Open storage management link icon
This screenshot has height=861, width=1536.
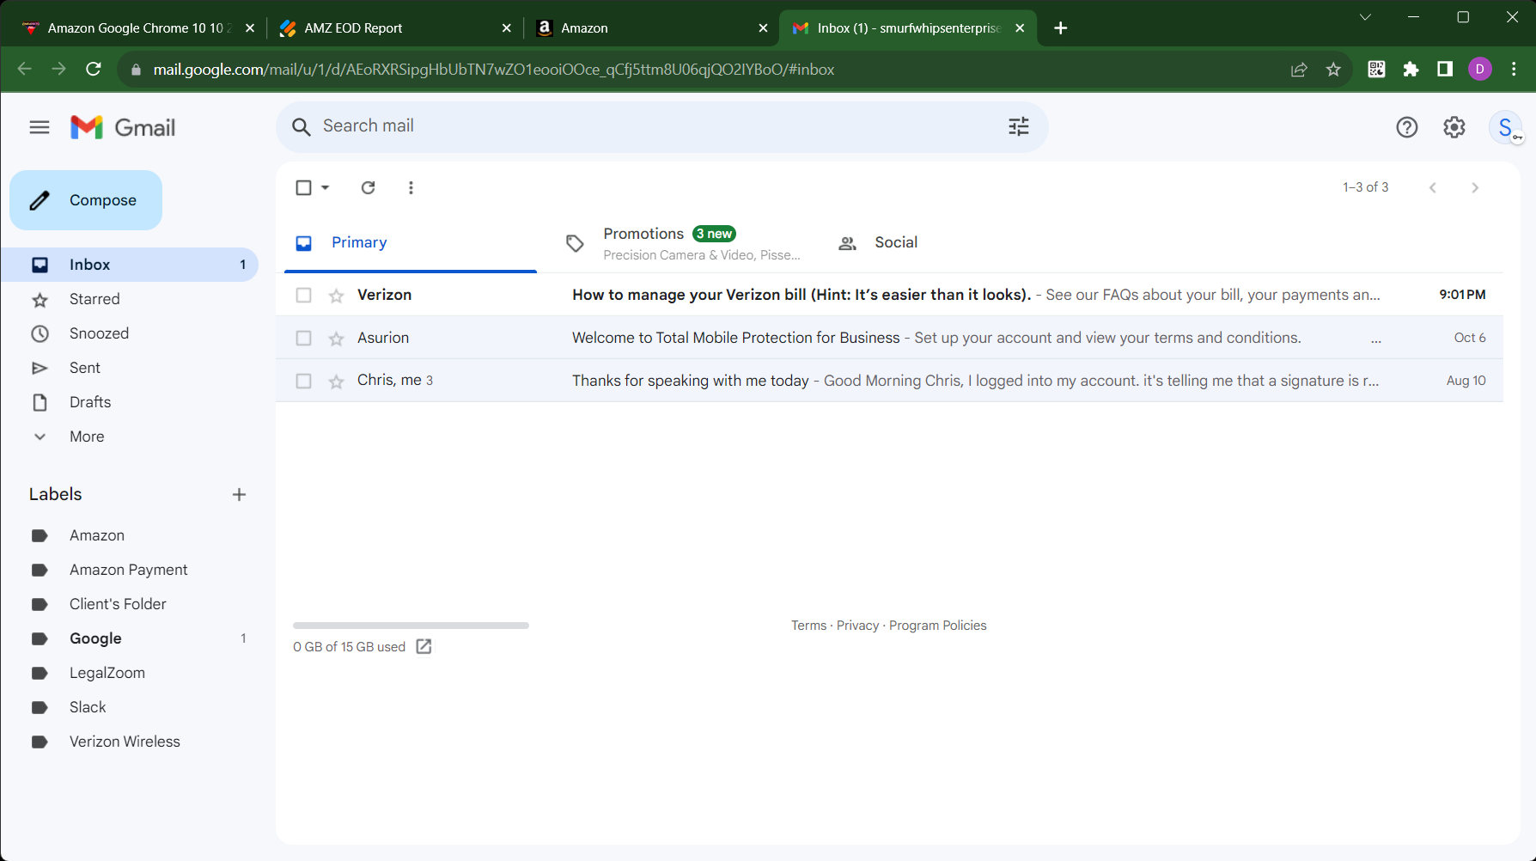coord(424,646)
